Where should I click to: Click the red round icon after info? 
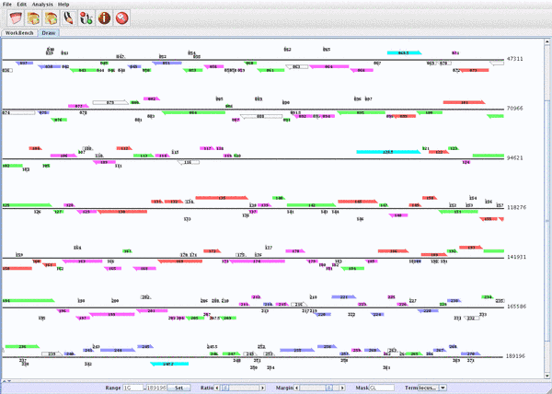click(121, 17)
